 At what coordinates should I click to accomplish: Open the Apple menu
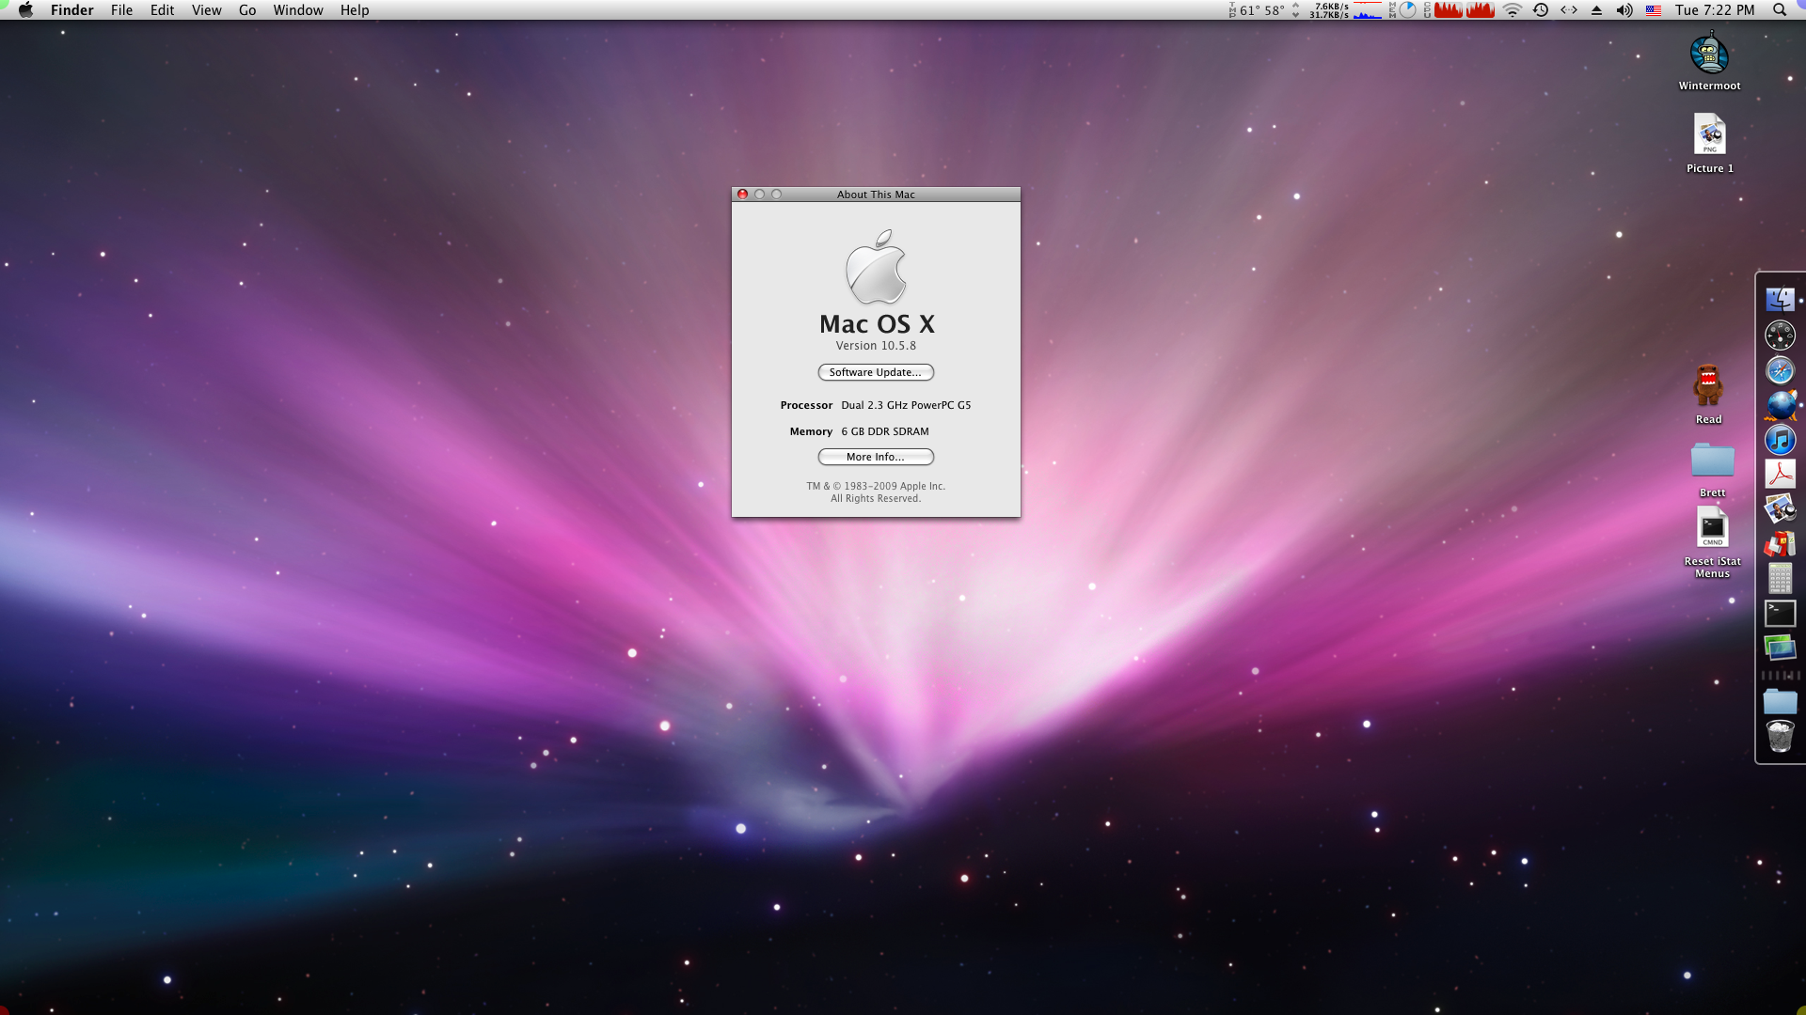pyautogui.click(x=25, y=10)
